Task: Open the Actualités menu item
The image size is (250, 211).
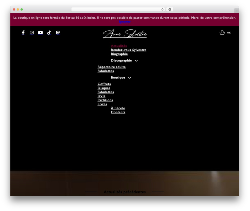Action: click(119, 46)
